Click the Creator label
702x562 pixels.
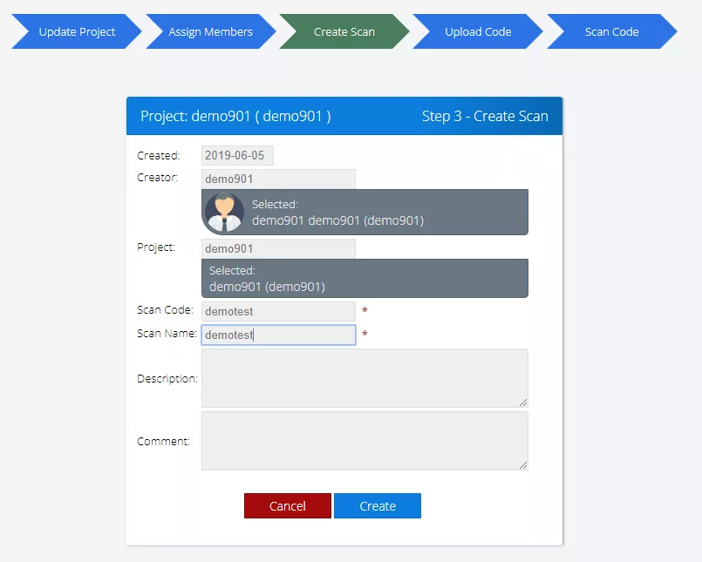tap(158, 177)
